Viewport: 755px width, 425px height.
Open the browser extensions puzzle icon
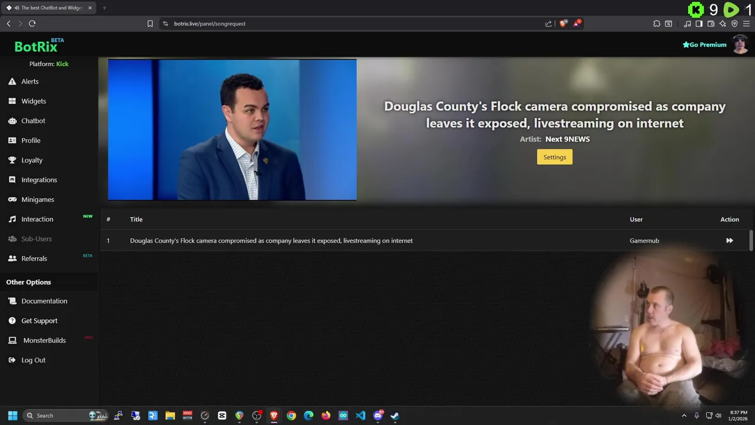(x=656, y=24)
